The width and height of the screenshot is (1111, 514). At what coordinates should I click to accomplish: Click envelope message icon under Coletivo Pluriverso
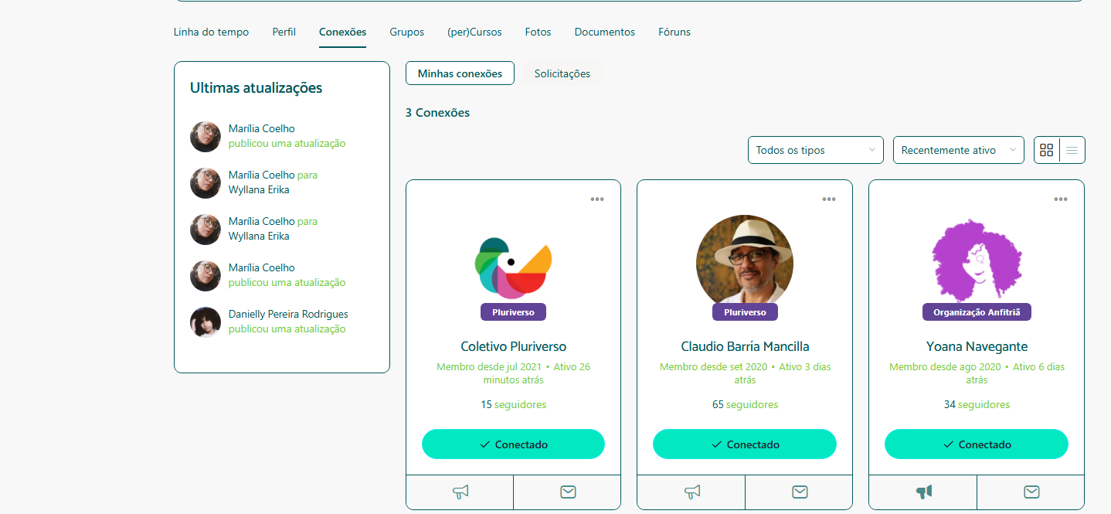(568, 492)
